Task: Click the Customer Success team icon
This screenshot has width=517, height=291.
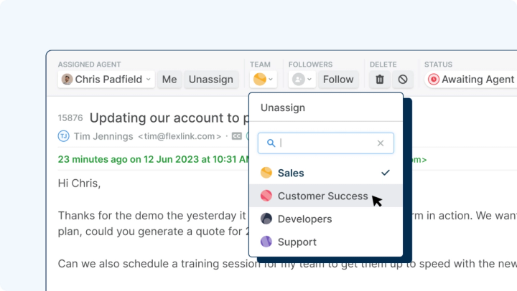Action: [266, 196]
